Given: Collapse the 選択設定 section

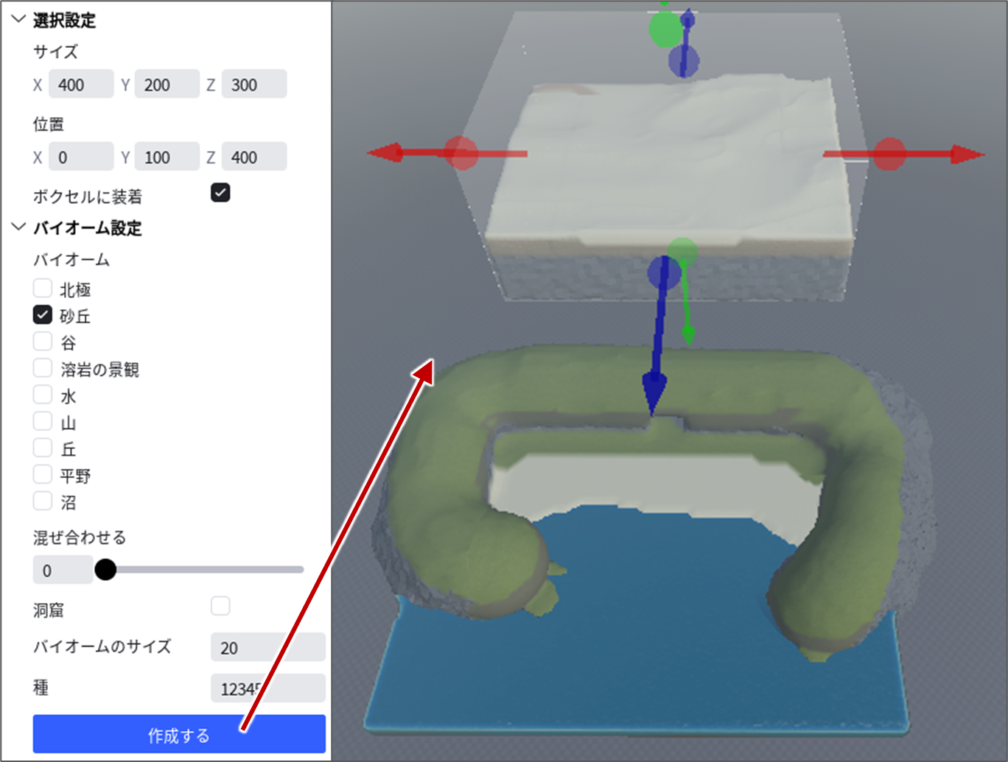Looking at the screenshot, I should point(19,19).
